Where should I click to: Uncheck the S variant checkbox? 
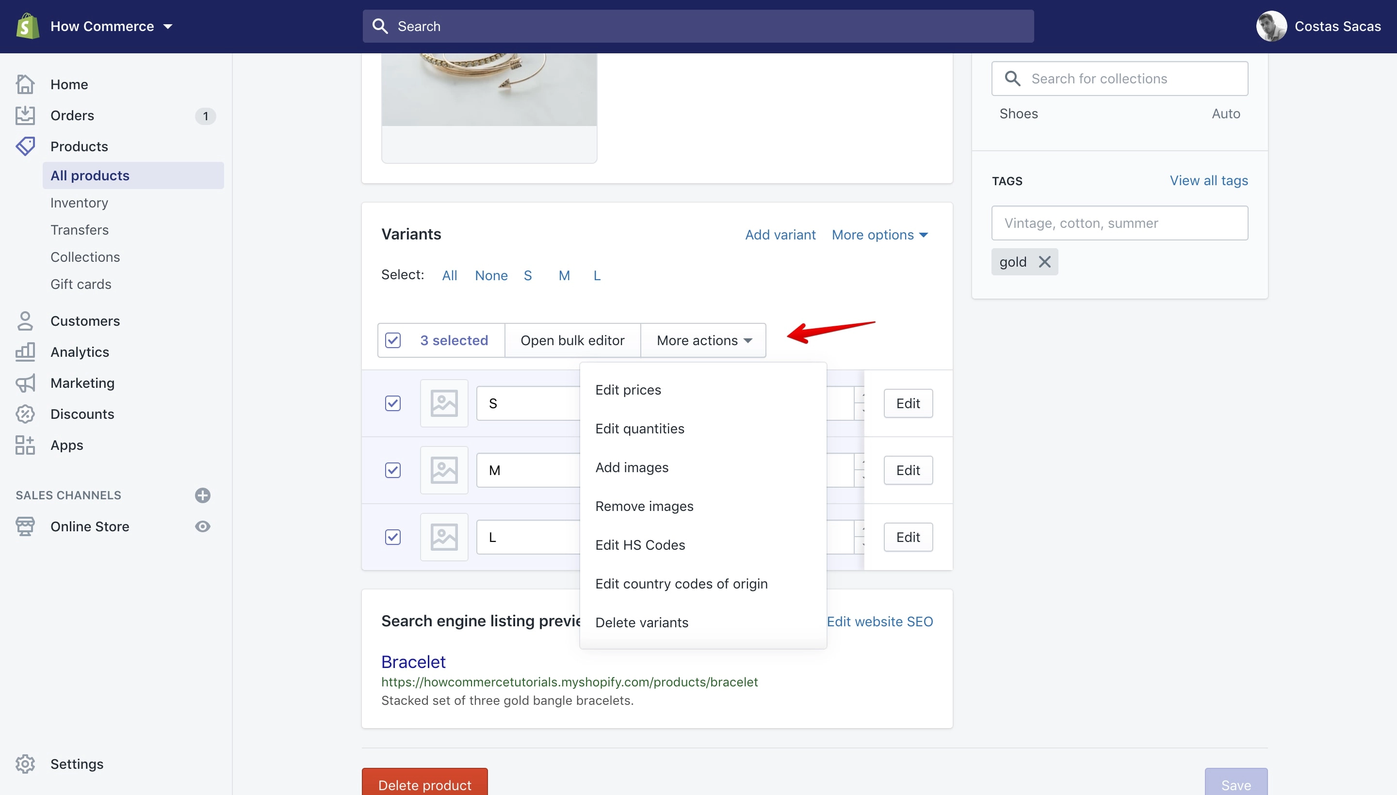tap(393, 403)
